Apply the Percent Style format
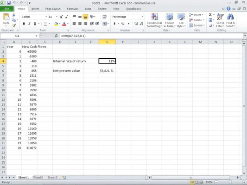Viewport: 247px width, 185px height. [123, 24]
